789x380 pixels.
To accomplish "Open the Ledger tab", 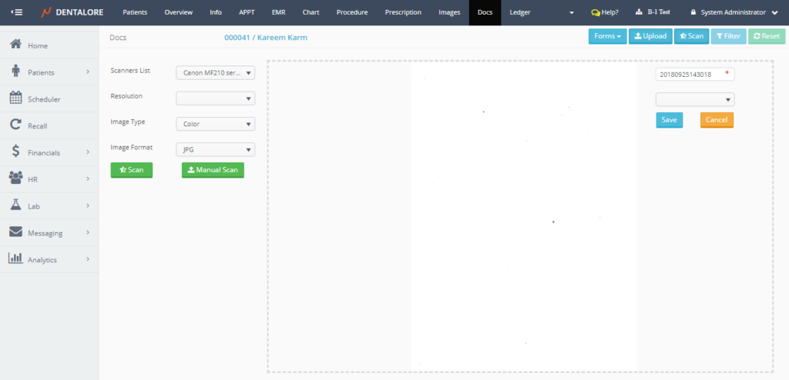I will click(x=520, y=12).
